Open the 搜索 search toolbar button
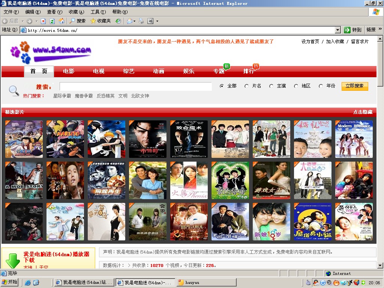 pyautogui.click(x=78, y=21)
